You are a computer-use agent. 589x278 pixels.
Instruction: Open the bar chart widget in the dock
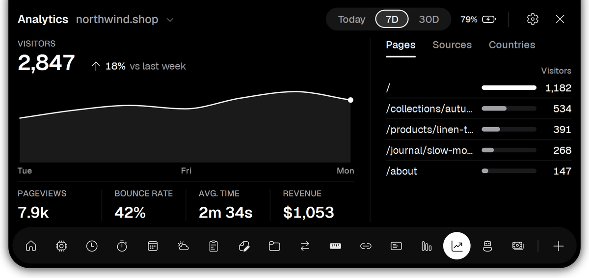point(427,246)
